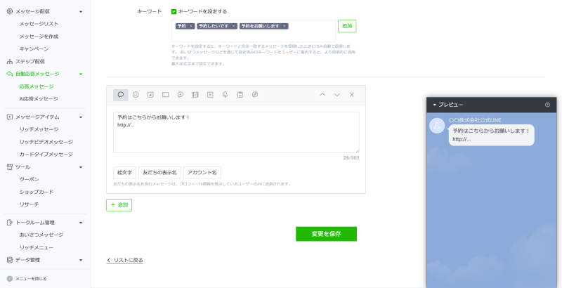Viewport: 562px width, 288px height.
Task: Go back via リストに戻る link
Action: [x=125, y=260]
